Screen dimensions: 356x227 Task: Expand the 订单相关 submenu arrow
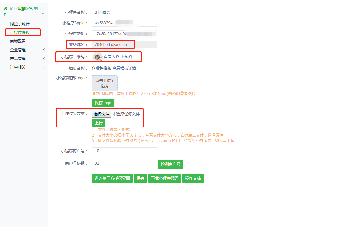(44, 67)
